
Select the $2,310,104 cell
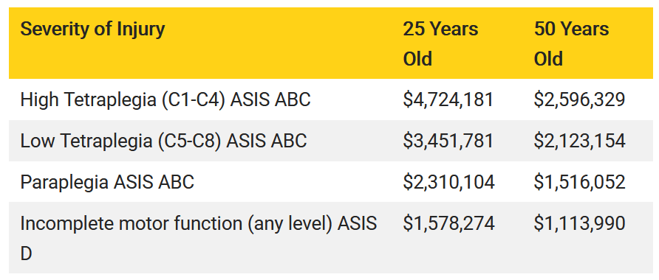click(449, 182)
